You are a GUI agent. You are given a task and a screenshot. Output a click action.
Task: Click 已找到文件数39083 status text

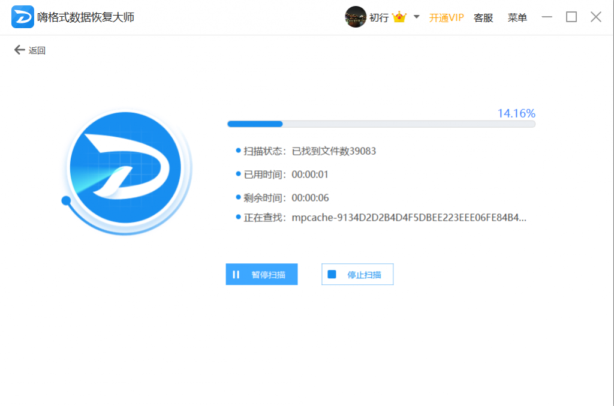point(333,151)
